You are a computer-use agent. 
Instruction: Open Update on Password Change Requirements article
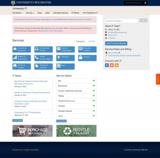pyautogui.click(x=32, y=92)
